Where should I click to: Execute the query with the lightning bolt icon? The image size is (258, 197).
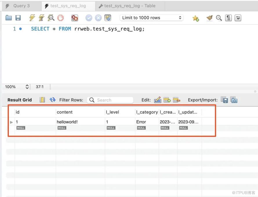click(x=32, y=18)
